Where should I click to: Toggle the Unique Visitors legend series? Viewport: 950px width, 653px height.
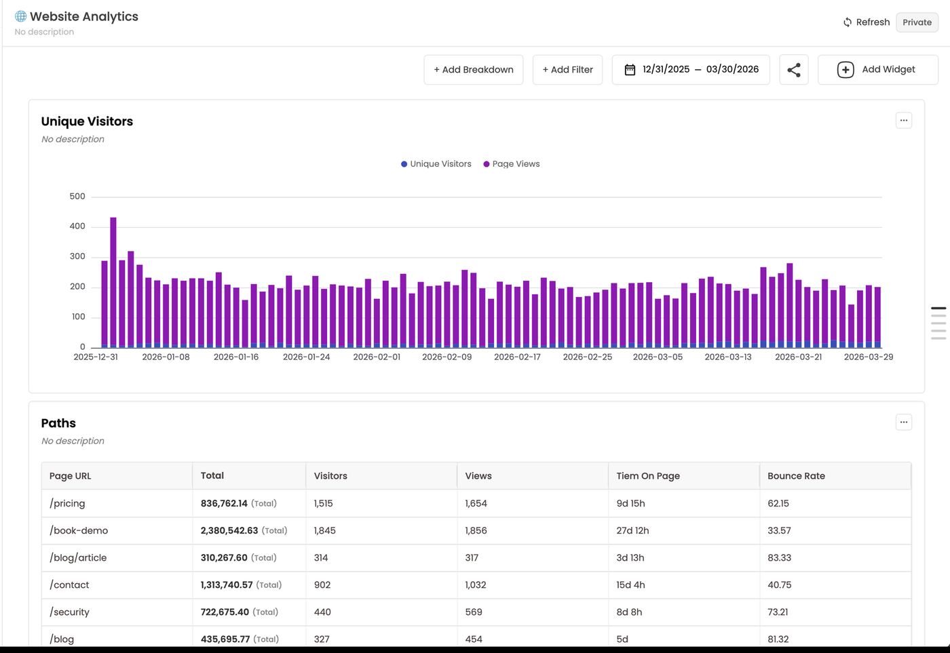(436, 164)
